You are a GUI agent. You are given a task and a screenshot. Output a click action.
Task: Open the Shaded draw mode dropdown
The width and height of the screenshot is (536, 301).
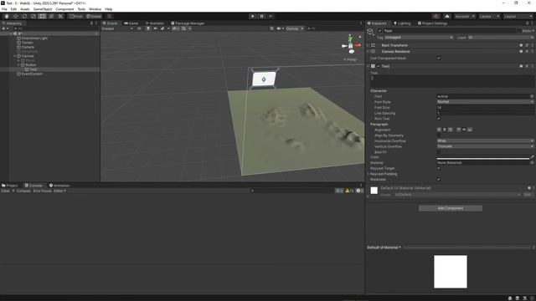117,28
